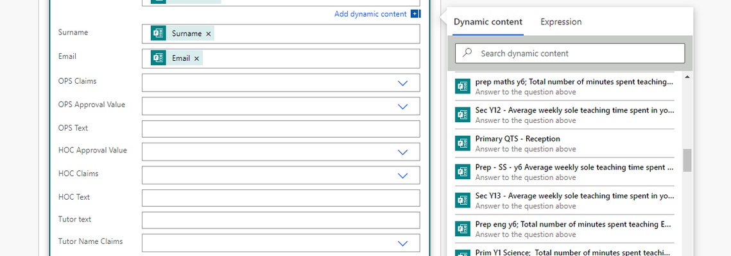The height and width of the screenshot is (256, 731).
Task: Click the Forms icon beside 'Sec Y12 - Average weekly'
Action: (463, 115)
